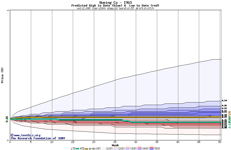Viewport: 231px width, 150px height.
Task: Click week tick label "25"
Action: coord(115,142)
